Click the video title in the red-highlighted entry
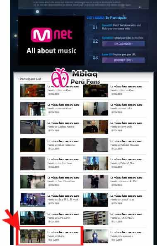Viewport: 157px width, 246px height. (63, 232)
